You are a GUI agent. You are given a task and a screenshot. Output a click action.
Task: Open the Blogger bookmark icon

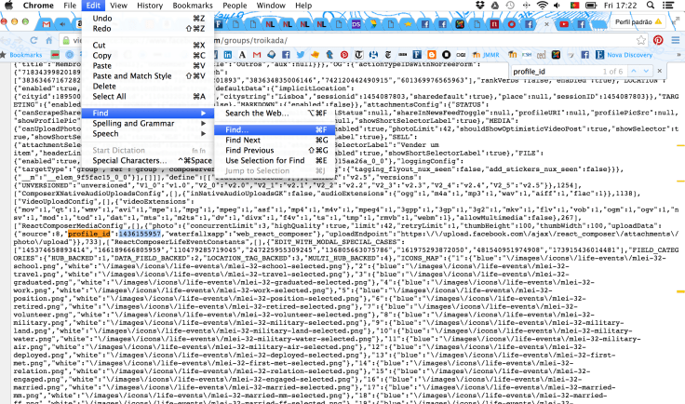point(432,55)
